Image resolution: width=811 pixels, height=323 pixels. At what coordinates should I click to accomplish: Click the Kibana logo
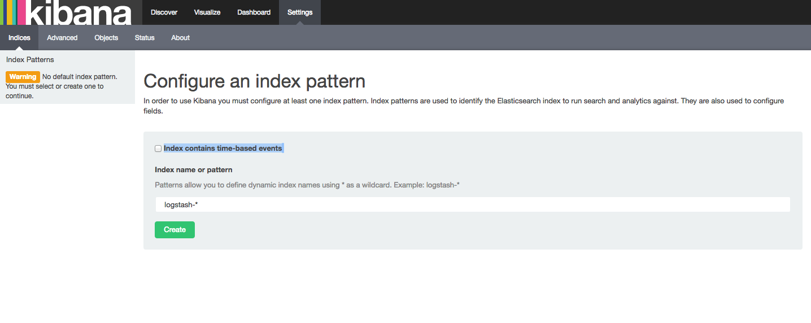click(x=67, y=12)
